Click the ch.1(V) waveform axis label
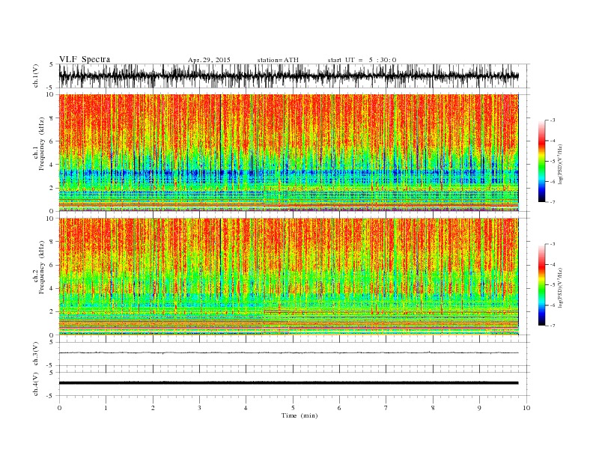 point(36,76)
